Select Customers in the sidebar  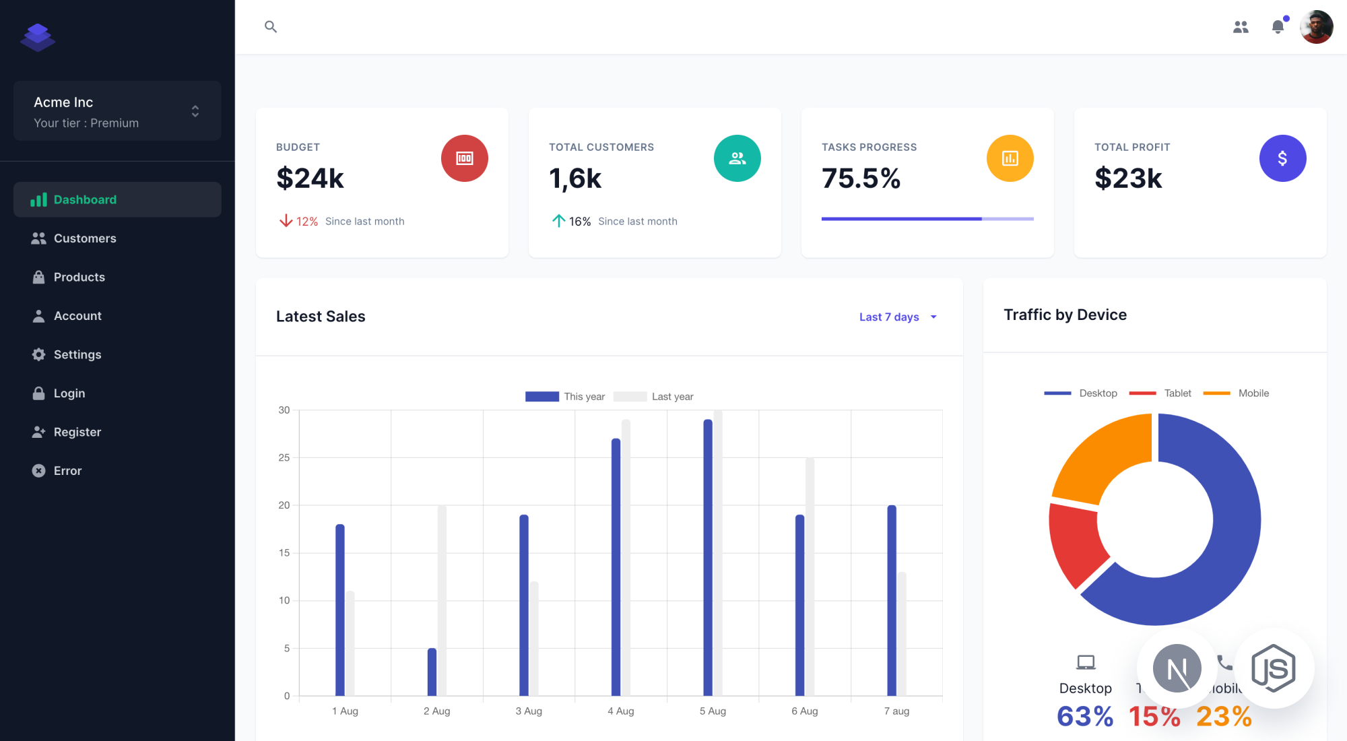[x=84, y=238]
